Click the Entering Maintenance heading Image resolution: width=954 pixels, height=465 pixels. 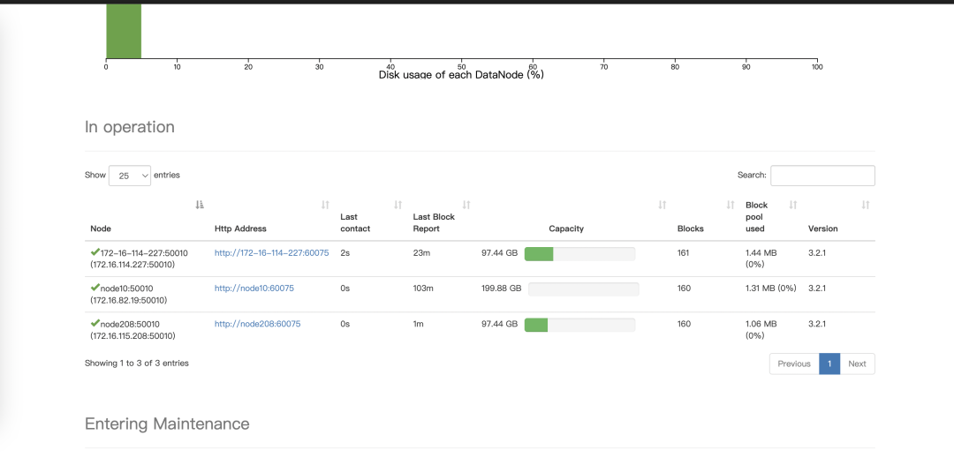tap(167, 424)
